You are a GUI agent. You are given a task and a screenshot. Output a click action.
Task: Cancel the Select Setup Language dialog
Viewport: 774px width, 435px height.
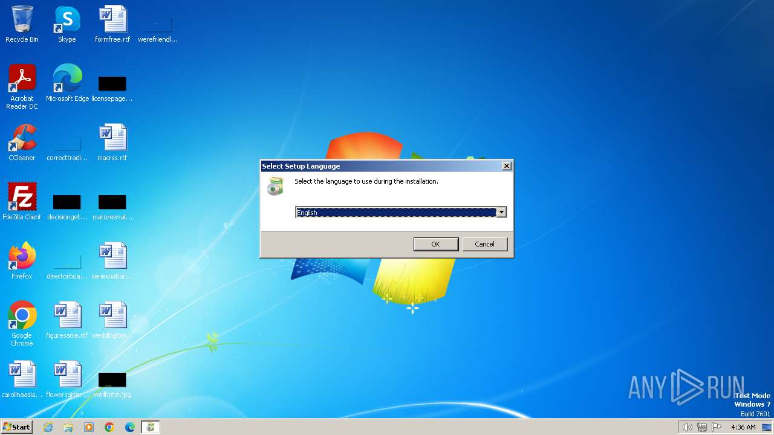(x=484, y=244)
